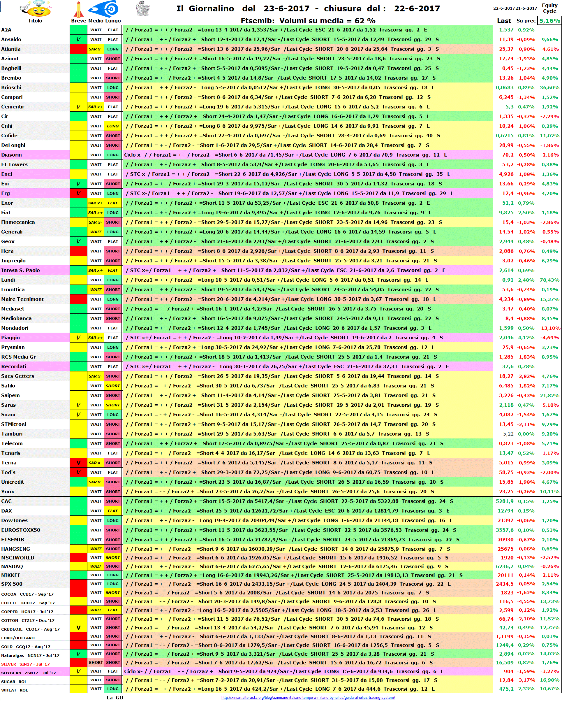The height and width of the screenshot is (702, 562).
Task: Click the SAR x- cell in Atlantia row
Action: (x=96, y=49)
